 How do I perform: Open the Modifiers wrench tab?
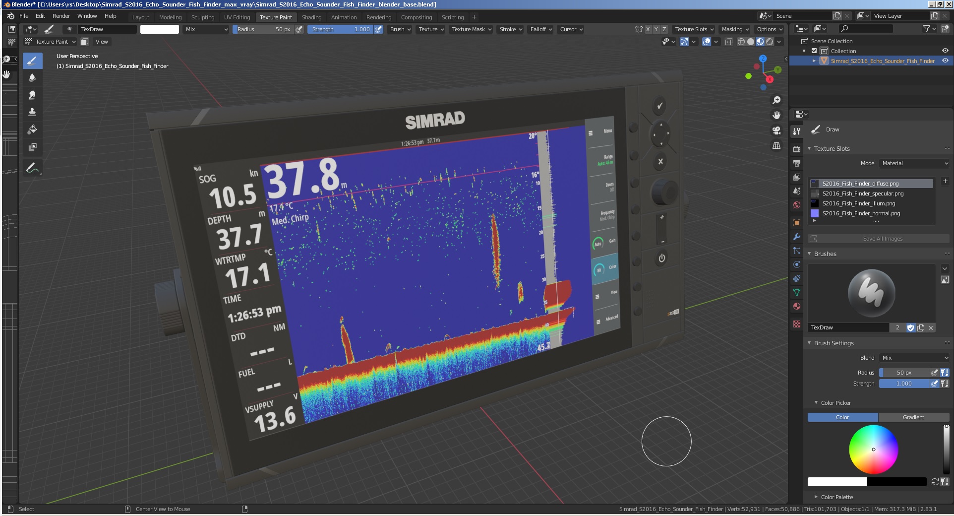797,237
